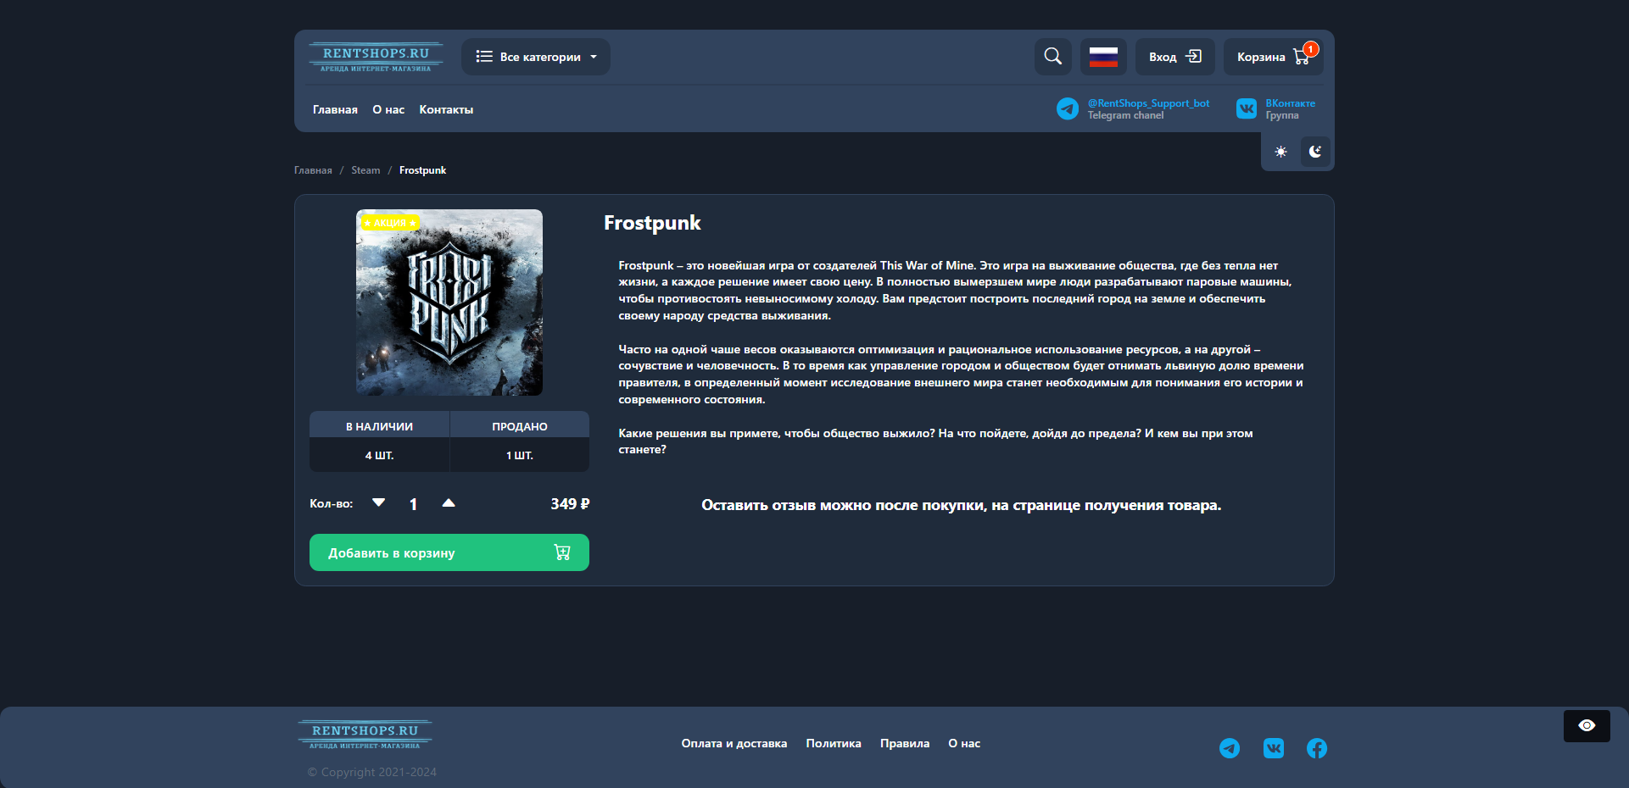The image size is (1629, 788).
Task: Switch language via the Russian flag icon
Action: click(x=1103, y=57)
